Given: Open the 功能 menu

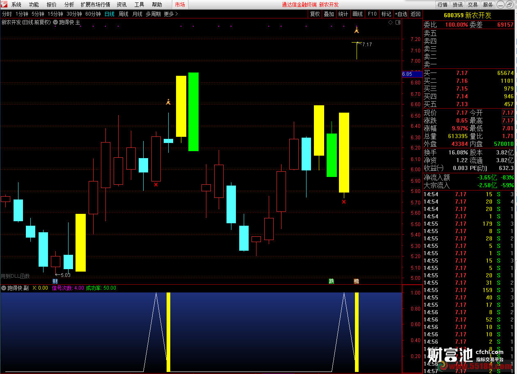Looking at the screenshot, I should (34, 5).
